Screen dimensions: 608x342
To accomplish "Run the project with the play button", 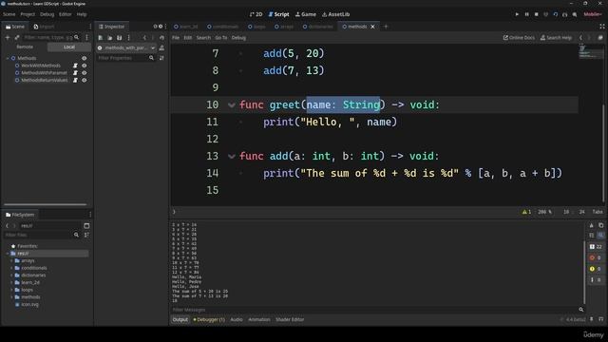I will pos(517,14).
